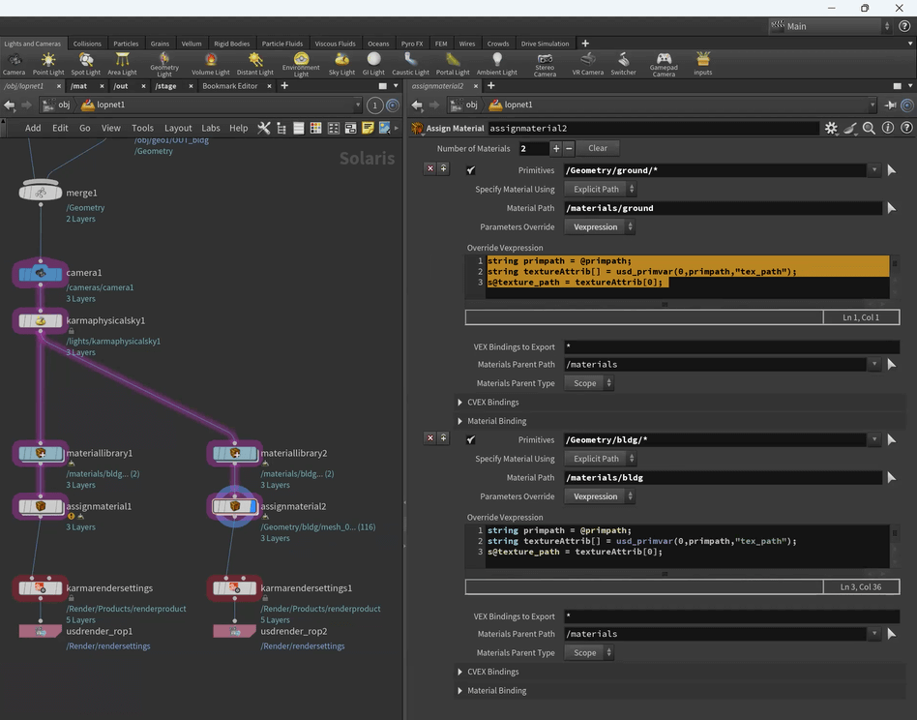The image size is (917, 720).
Task: Expand the first CVEX Bindings section
Action: 461,403
